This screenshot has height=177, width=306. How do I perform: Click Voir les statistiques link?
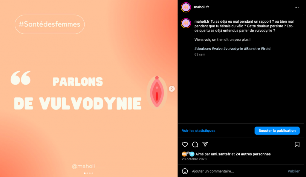[x=198, y=131]
